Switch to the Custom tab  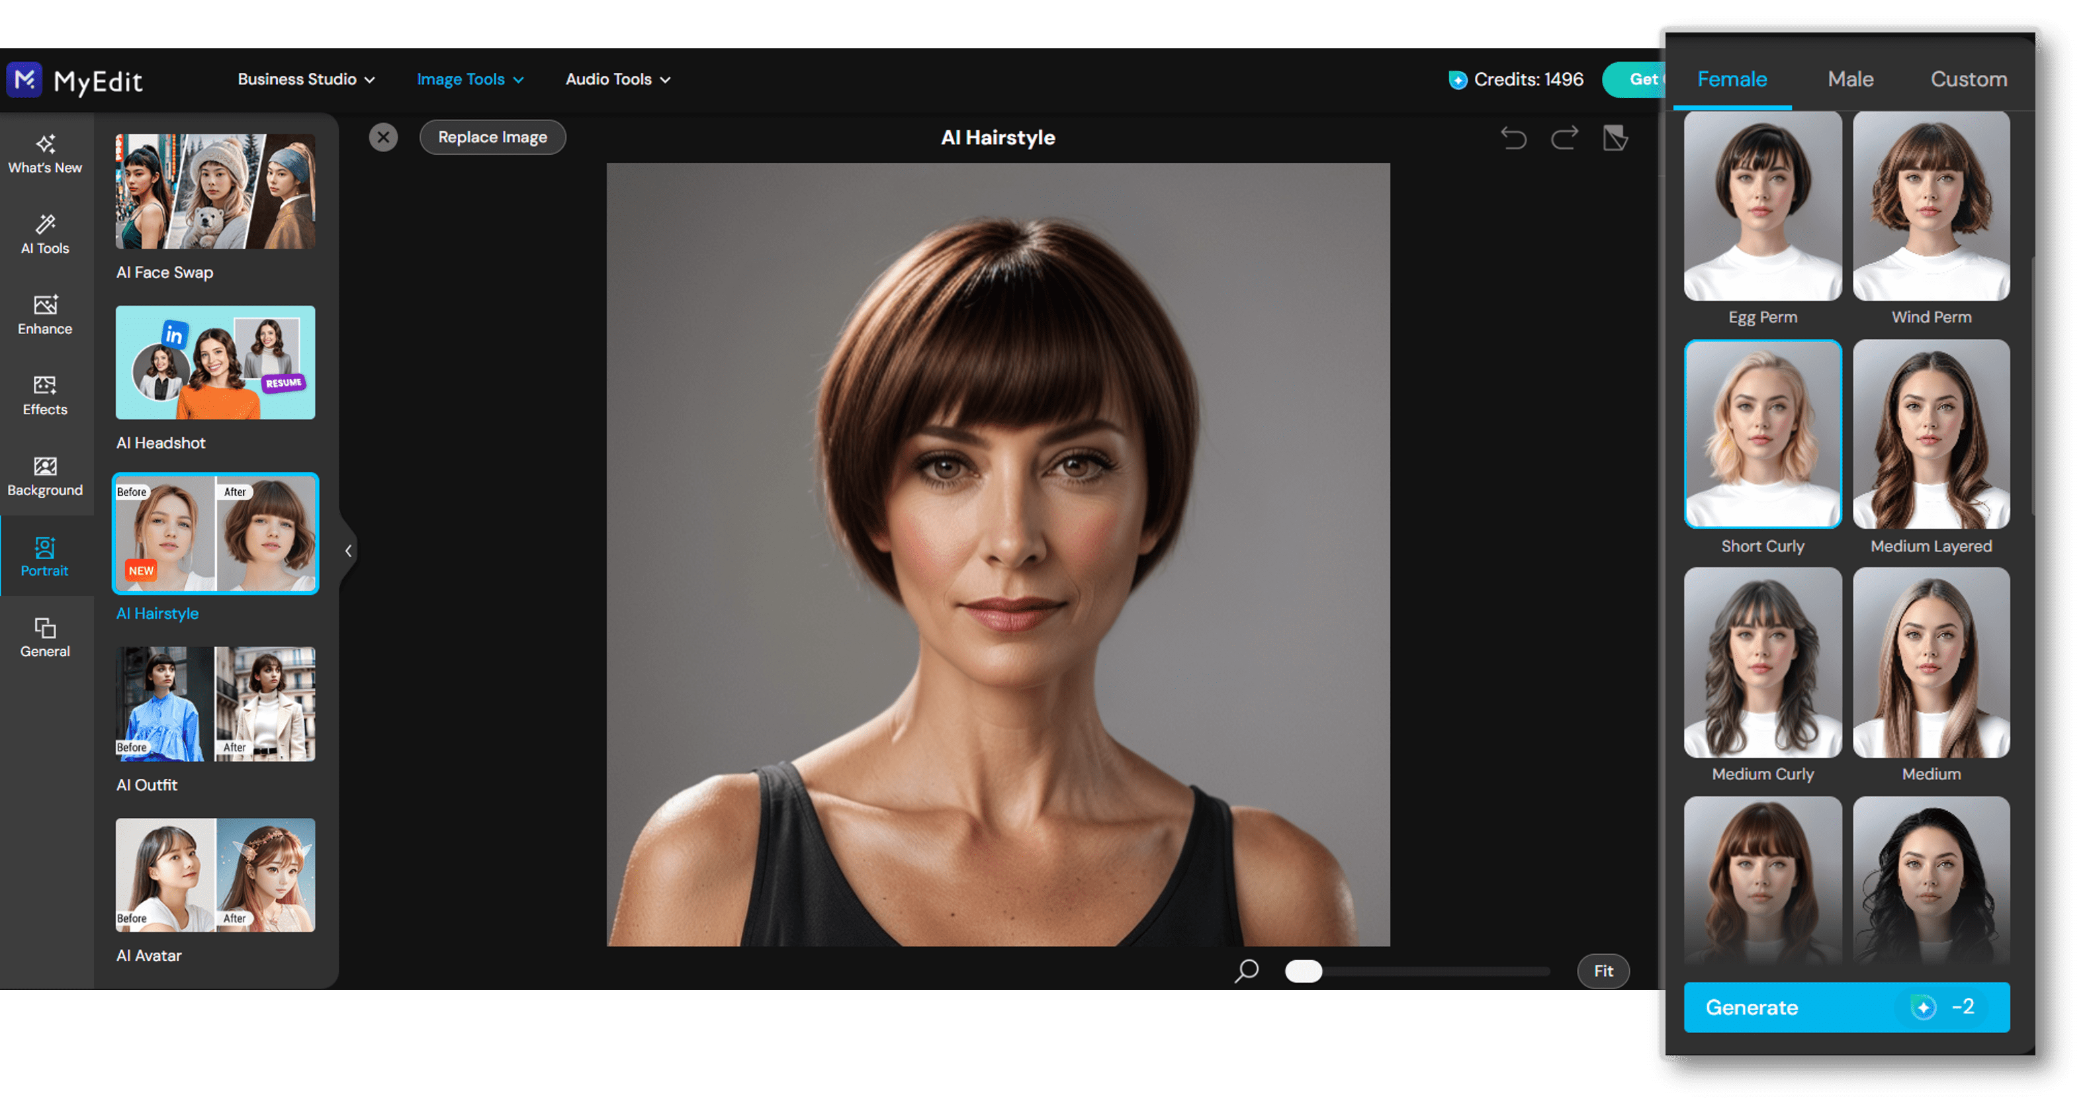point(1968,79)
